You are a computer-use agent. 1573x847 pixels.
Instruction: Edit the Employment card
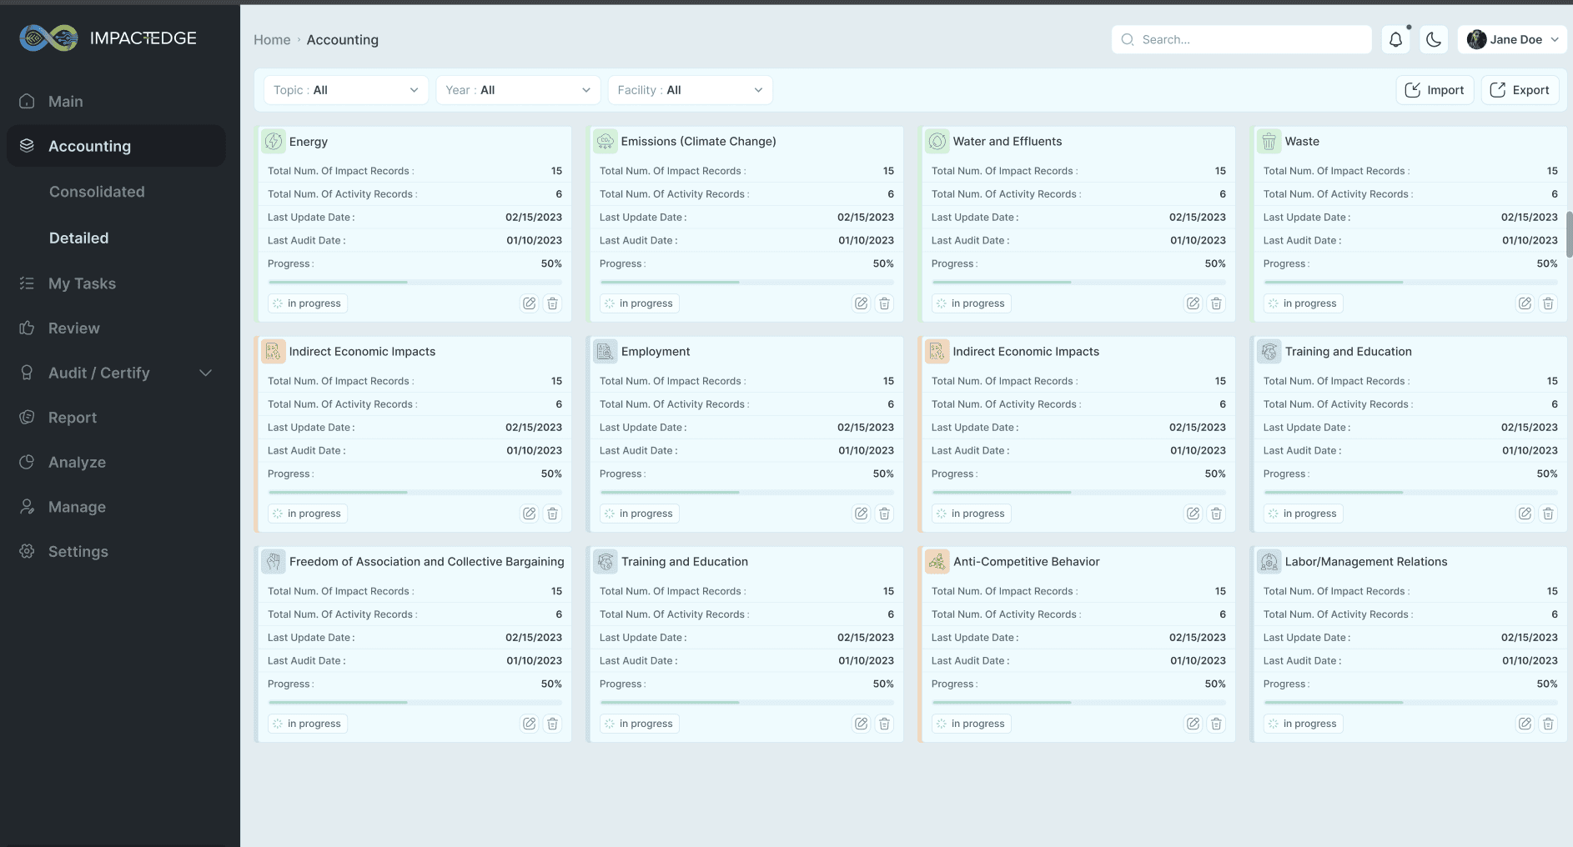pos(861,514)
